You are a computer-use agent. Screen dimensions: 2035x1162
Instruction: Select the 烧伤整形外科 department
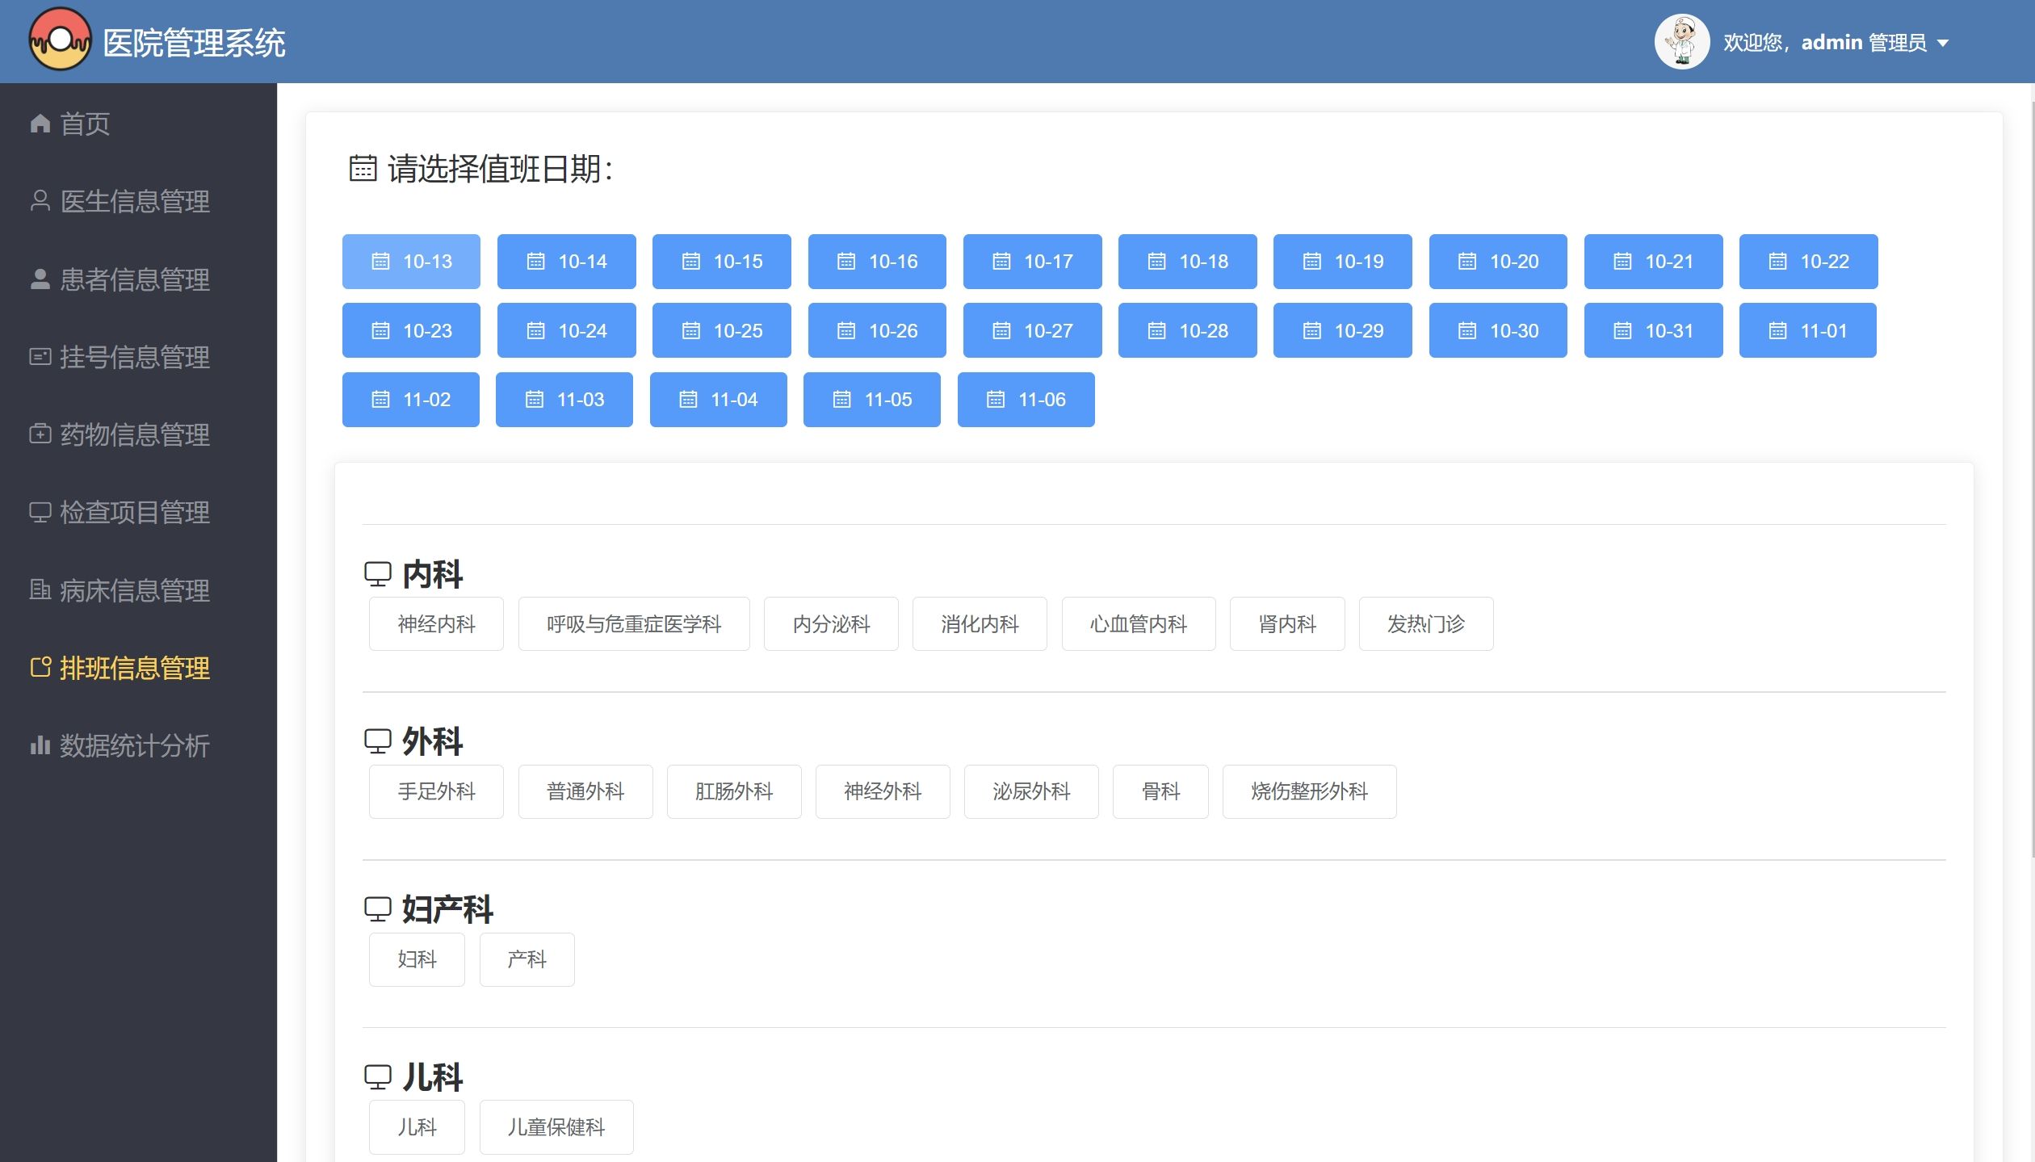click(1309, 791)
